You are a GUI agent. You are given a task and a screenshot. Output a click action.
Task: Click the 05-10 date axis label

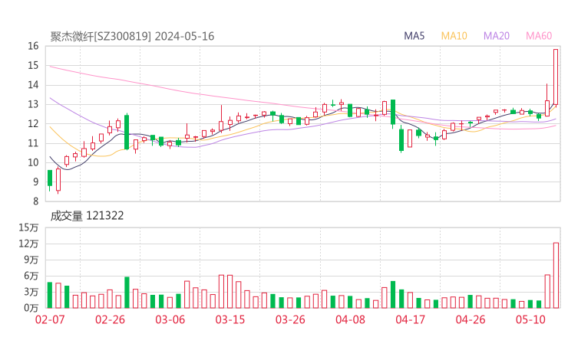point(530,319)
